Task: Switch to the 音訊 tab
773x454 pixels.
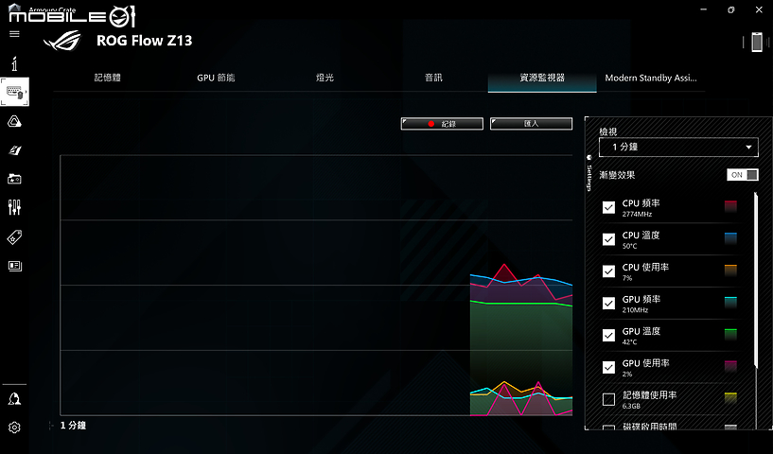Action: tap(433, 78)
